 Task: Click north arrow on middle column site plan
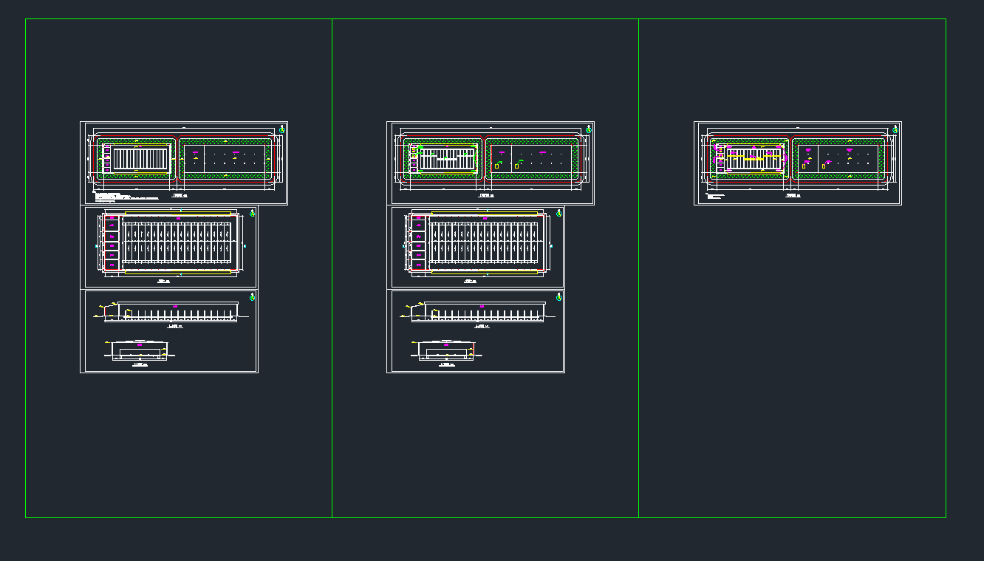click(x=589, y=129)
